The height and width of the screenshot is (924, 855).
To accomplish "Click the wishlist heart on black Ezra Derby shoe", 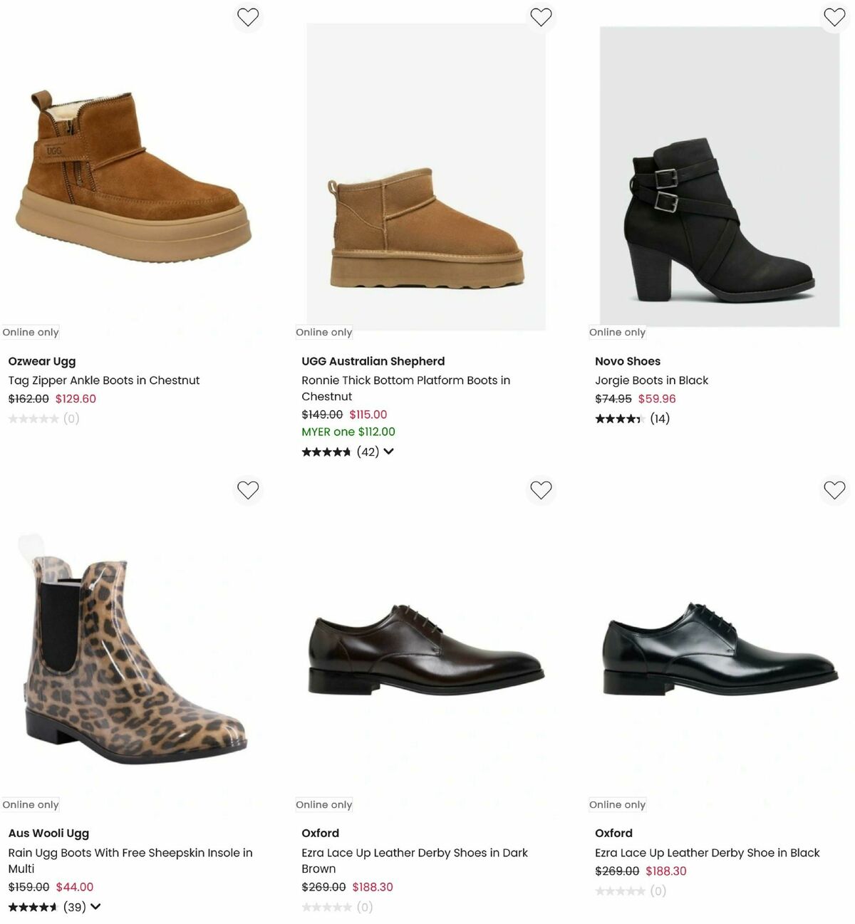I will [834, 490].
